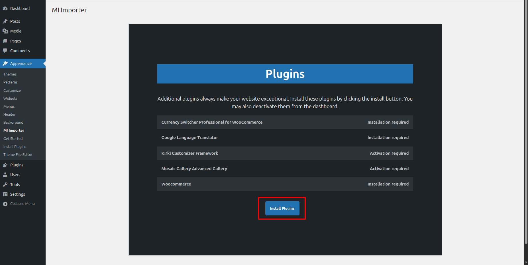Open Theme File Editor link

tap(18, 154)
